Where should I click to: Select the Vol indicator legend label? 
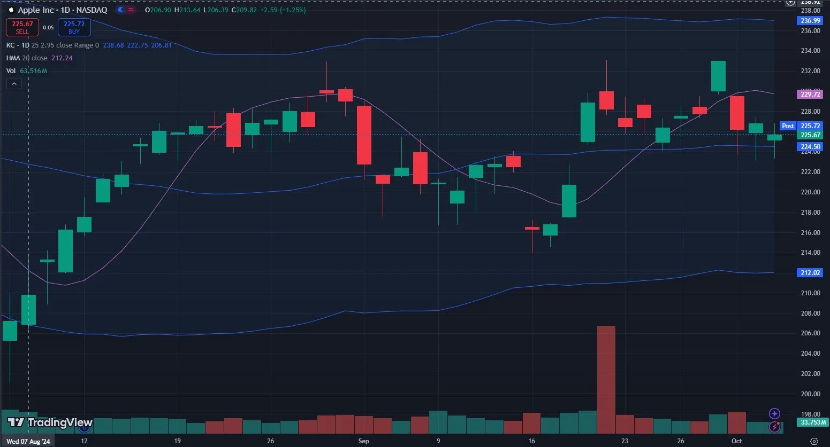click(11, 71)
